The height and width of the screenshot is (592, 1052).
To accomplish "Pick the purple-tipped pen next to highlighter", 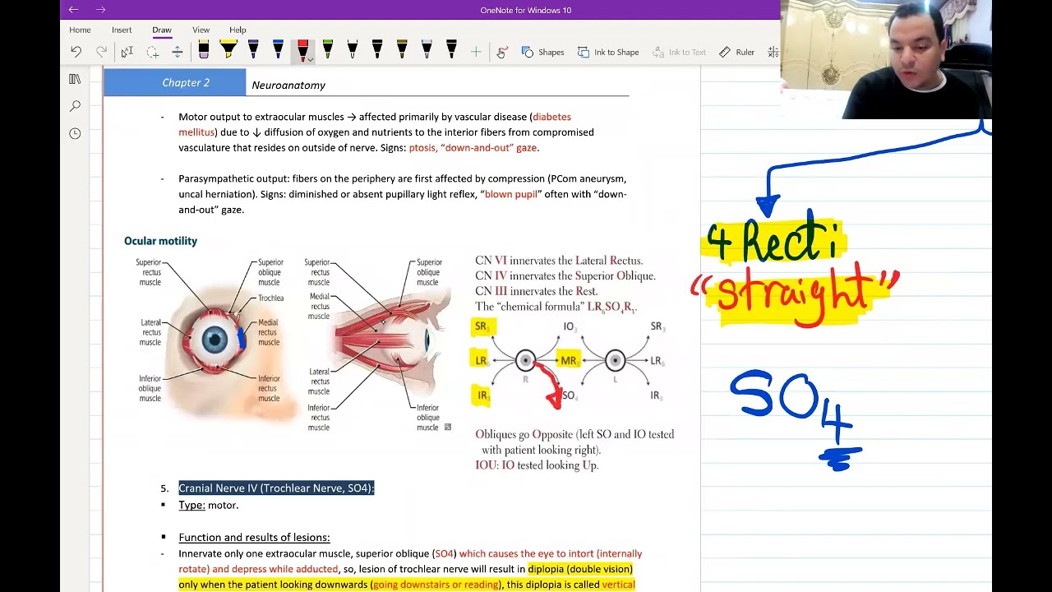I will pos(252,50).
